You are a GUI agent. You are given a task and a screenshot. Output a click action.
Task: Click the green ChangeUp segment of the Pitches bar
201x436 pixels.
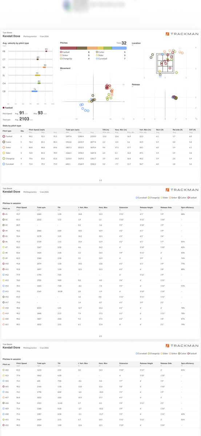(108, 48)
